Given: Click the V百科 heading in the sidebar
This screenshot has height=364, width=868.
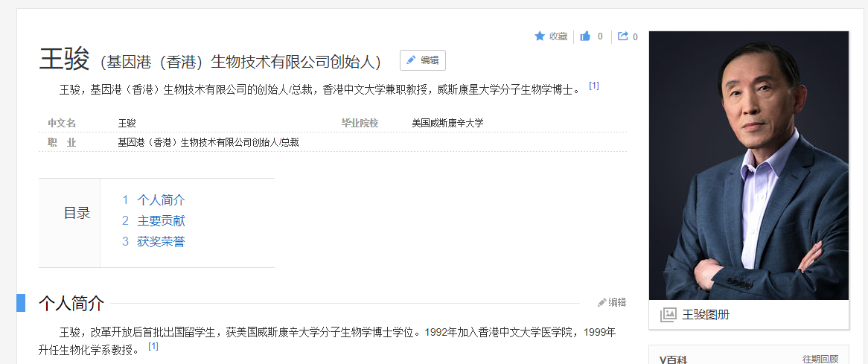Looking at the screenshot, I should click(673, 360).
